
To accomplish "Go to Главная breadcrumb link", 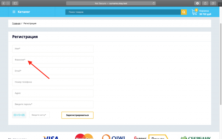I will (16, 23).
